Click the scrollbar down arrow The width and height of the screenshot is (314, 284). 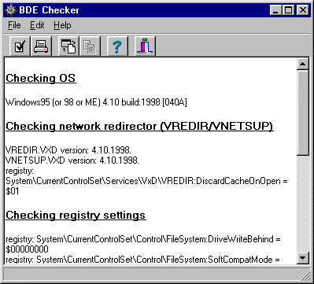coord(303,258)
